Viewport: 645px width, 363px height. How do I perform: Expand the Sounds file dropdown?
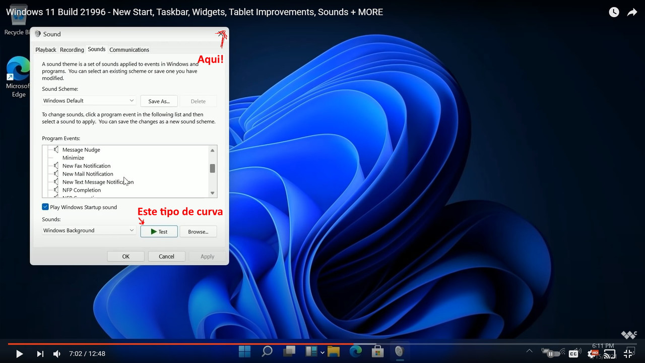pyautogui.click(x=89, y=230)
